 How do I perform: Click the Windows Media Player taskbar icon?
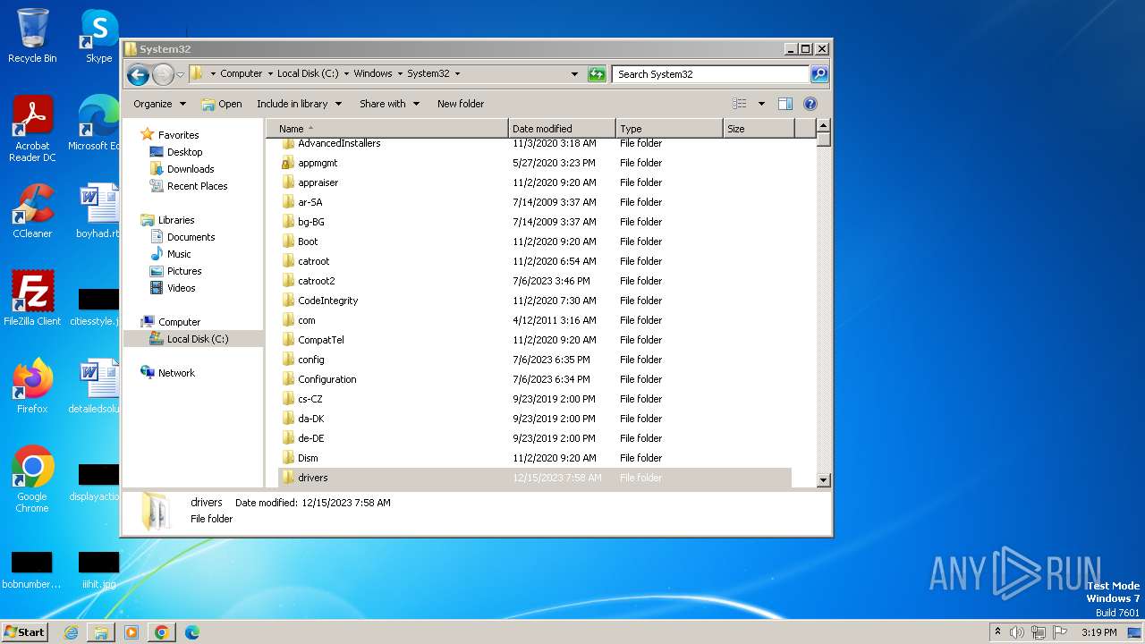131,632
